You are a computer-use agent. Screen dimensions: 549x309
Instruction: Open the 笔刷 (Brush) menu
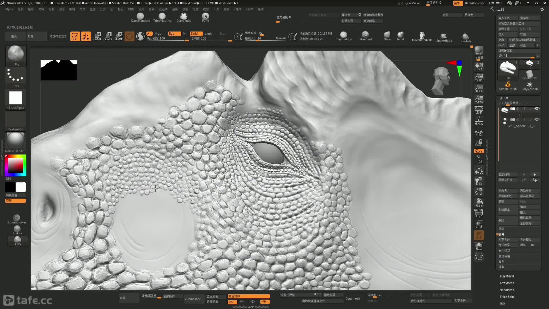click(21, 9)
